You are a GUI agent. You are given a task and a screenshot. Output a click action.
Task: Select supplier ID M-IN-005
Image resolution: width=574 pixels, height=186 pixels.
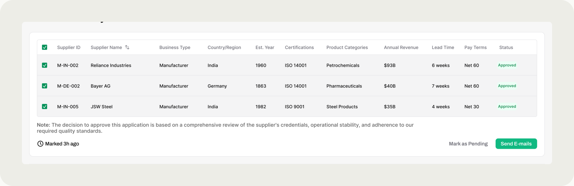(x=68, y=107)
